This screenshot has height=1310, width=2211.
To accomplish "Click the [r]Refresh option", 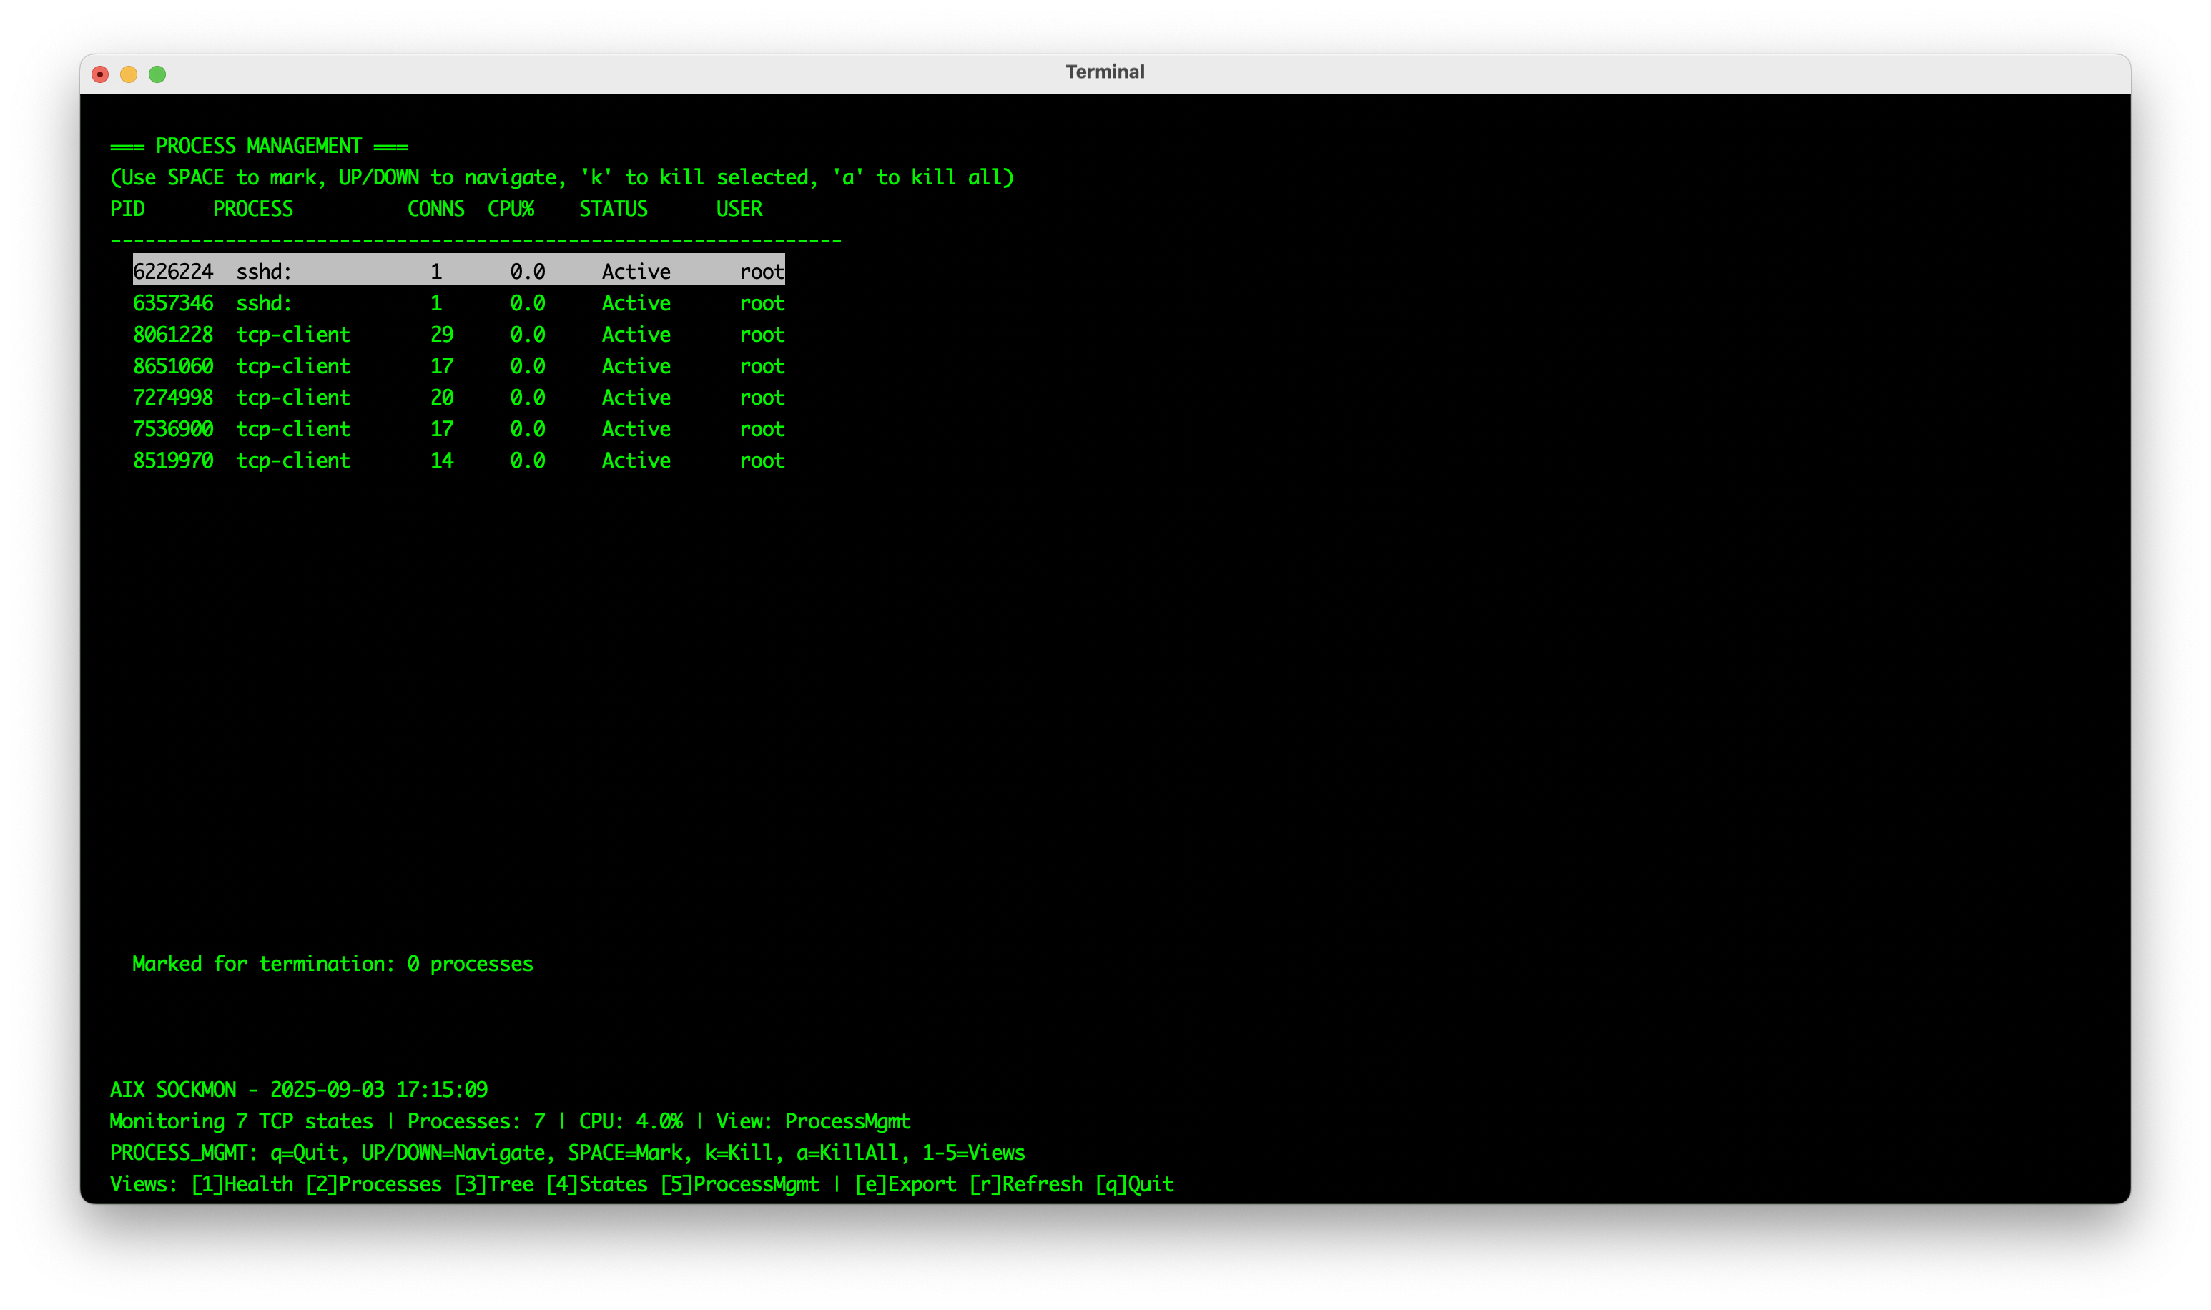I will pyautogui.click(x=1025, y=1185).
